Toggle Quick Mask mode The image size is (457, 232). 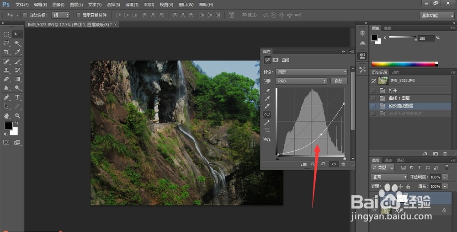[6, 142]
